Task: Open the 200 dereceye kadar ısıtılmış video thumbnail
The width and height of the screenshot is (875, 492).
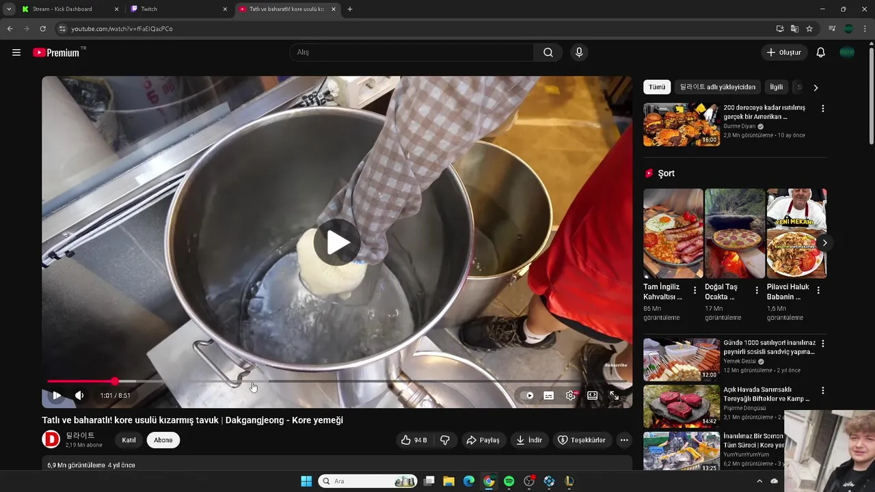Action: 682,124
